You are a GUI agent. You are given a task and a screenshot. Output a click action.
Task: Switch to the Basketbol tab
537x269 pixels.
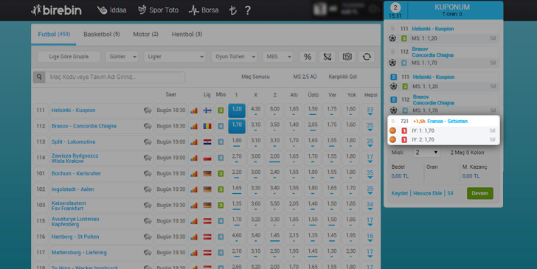[102, 34]
